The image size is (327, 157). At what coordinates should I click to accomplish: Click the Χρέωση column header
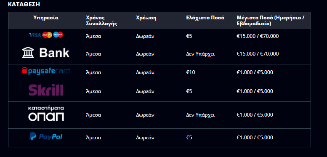pos(146,18)
